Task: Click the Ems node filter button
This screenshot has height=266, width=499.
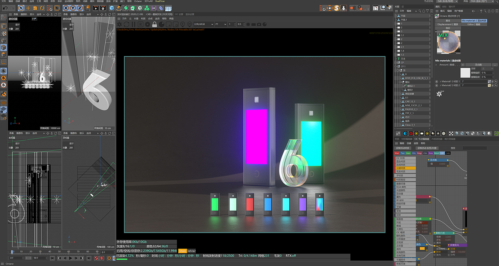Action: 431,153
